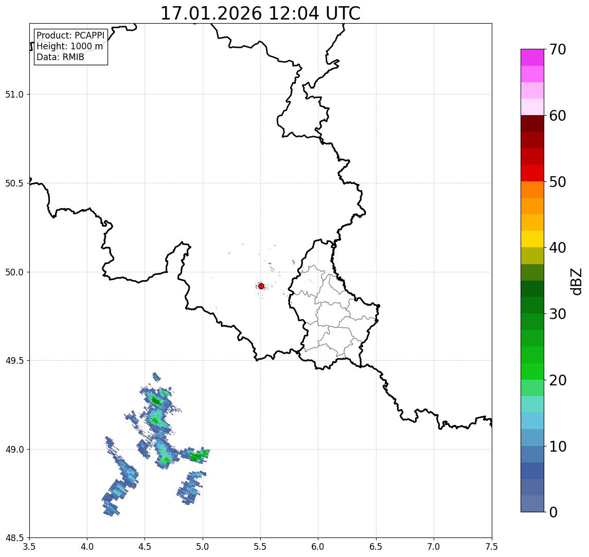
Task: Click longitude axis label 7.0
Action: click(434, 547)
